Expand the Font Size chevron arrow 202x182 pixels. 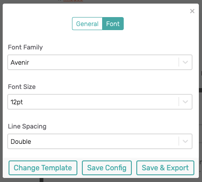click(x=185, y=102)
